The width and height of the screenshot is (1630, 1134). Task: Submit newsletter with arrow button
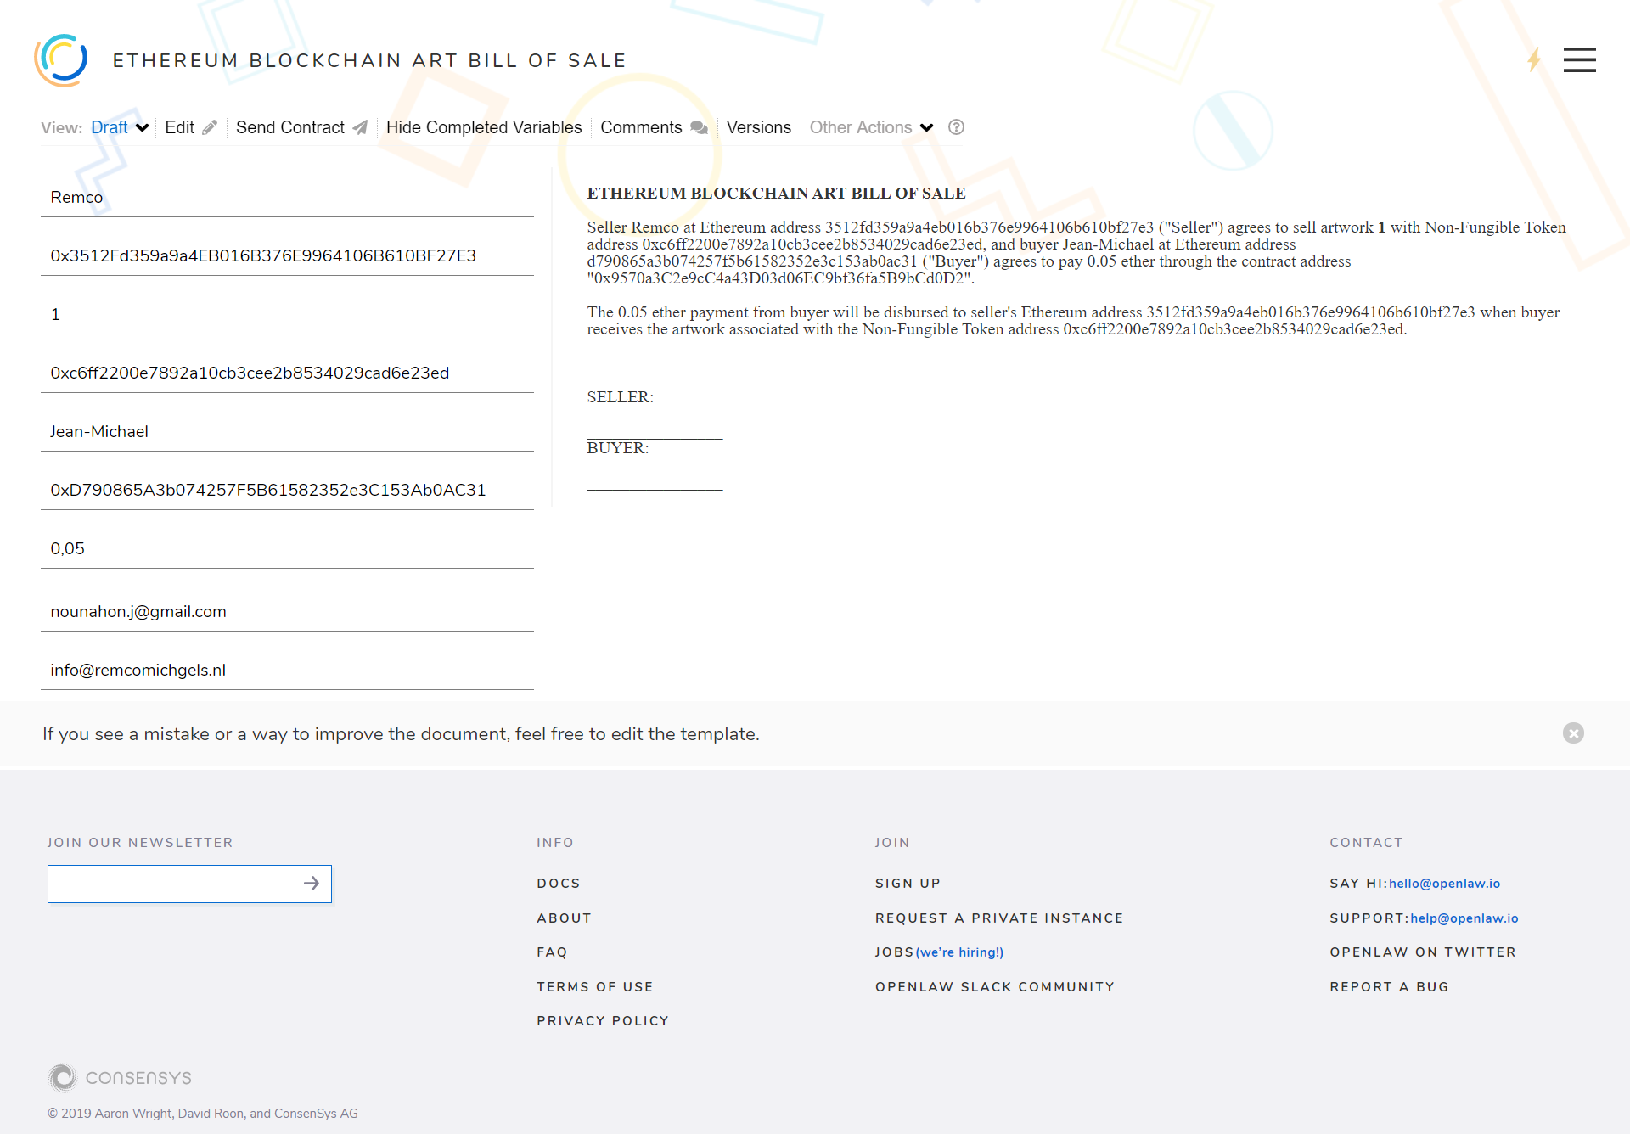[x=312, y=884]
